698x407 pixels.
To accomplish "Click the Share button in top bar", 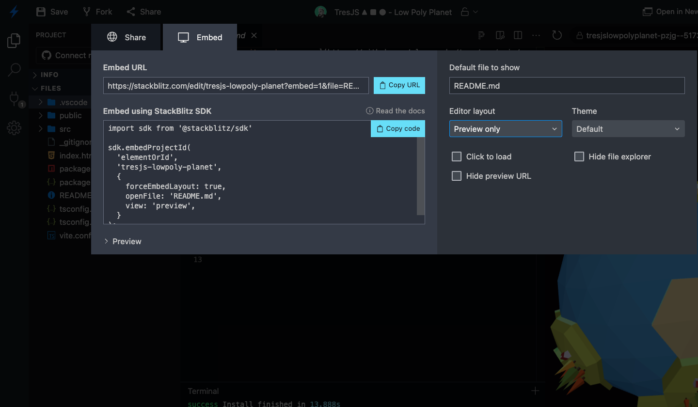I will tap(143, 12).
